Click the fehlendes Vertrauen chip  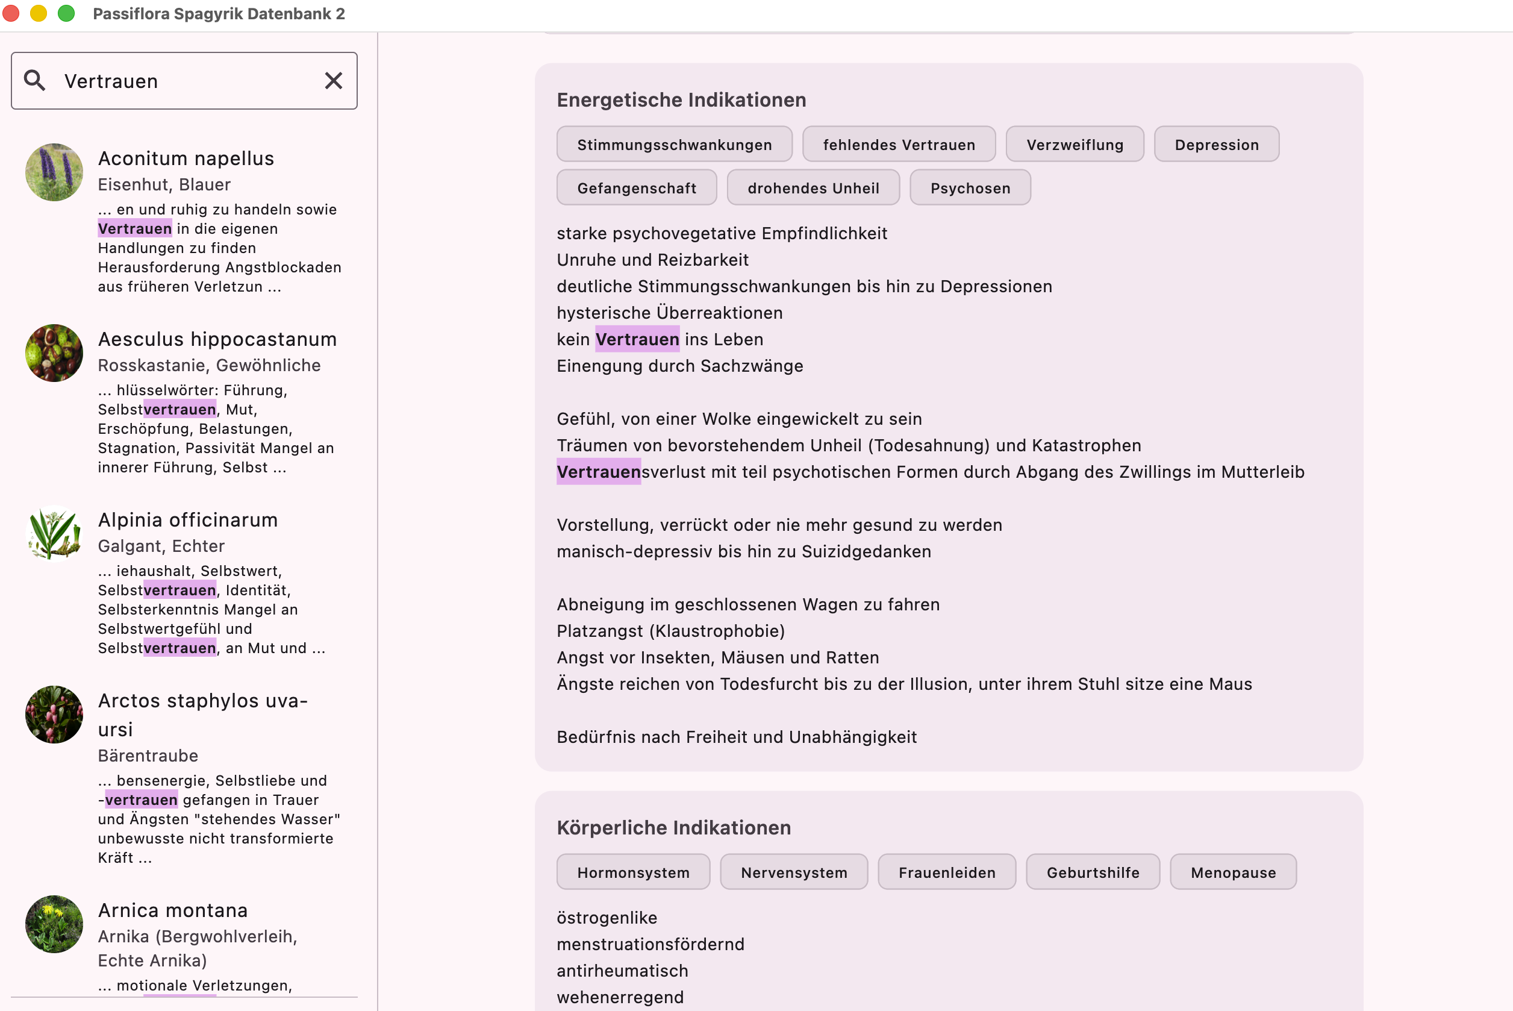pos(898,145)
